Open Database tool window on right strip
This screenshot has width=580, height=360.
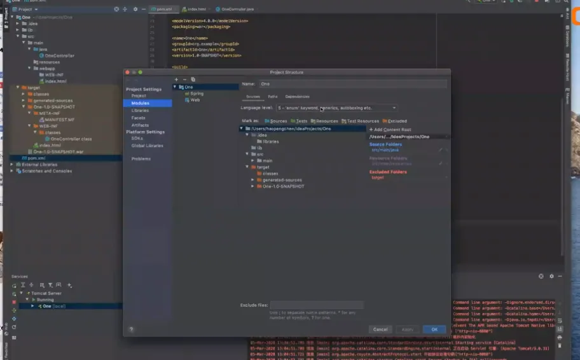(567, 36)
